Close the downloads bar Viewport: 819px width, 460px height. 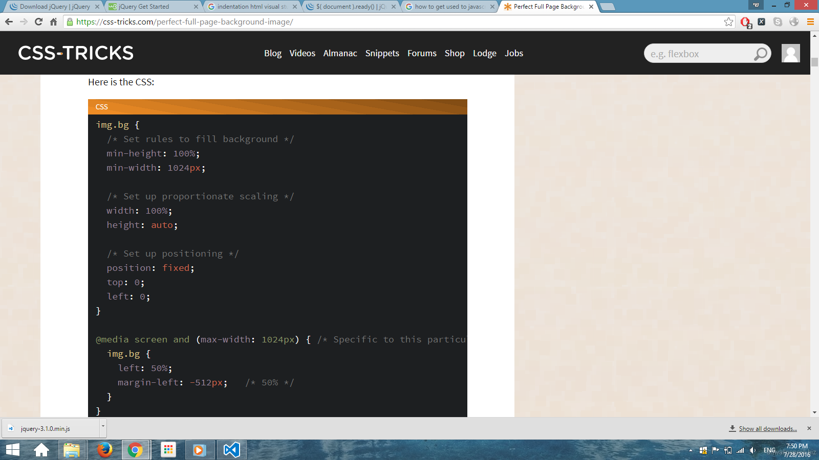click(x=809, y=428)
